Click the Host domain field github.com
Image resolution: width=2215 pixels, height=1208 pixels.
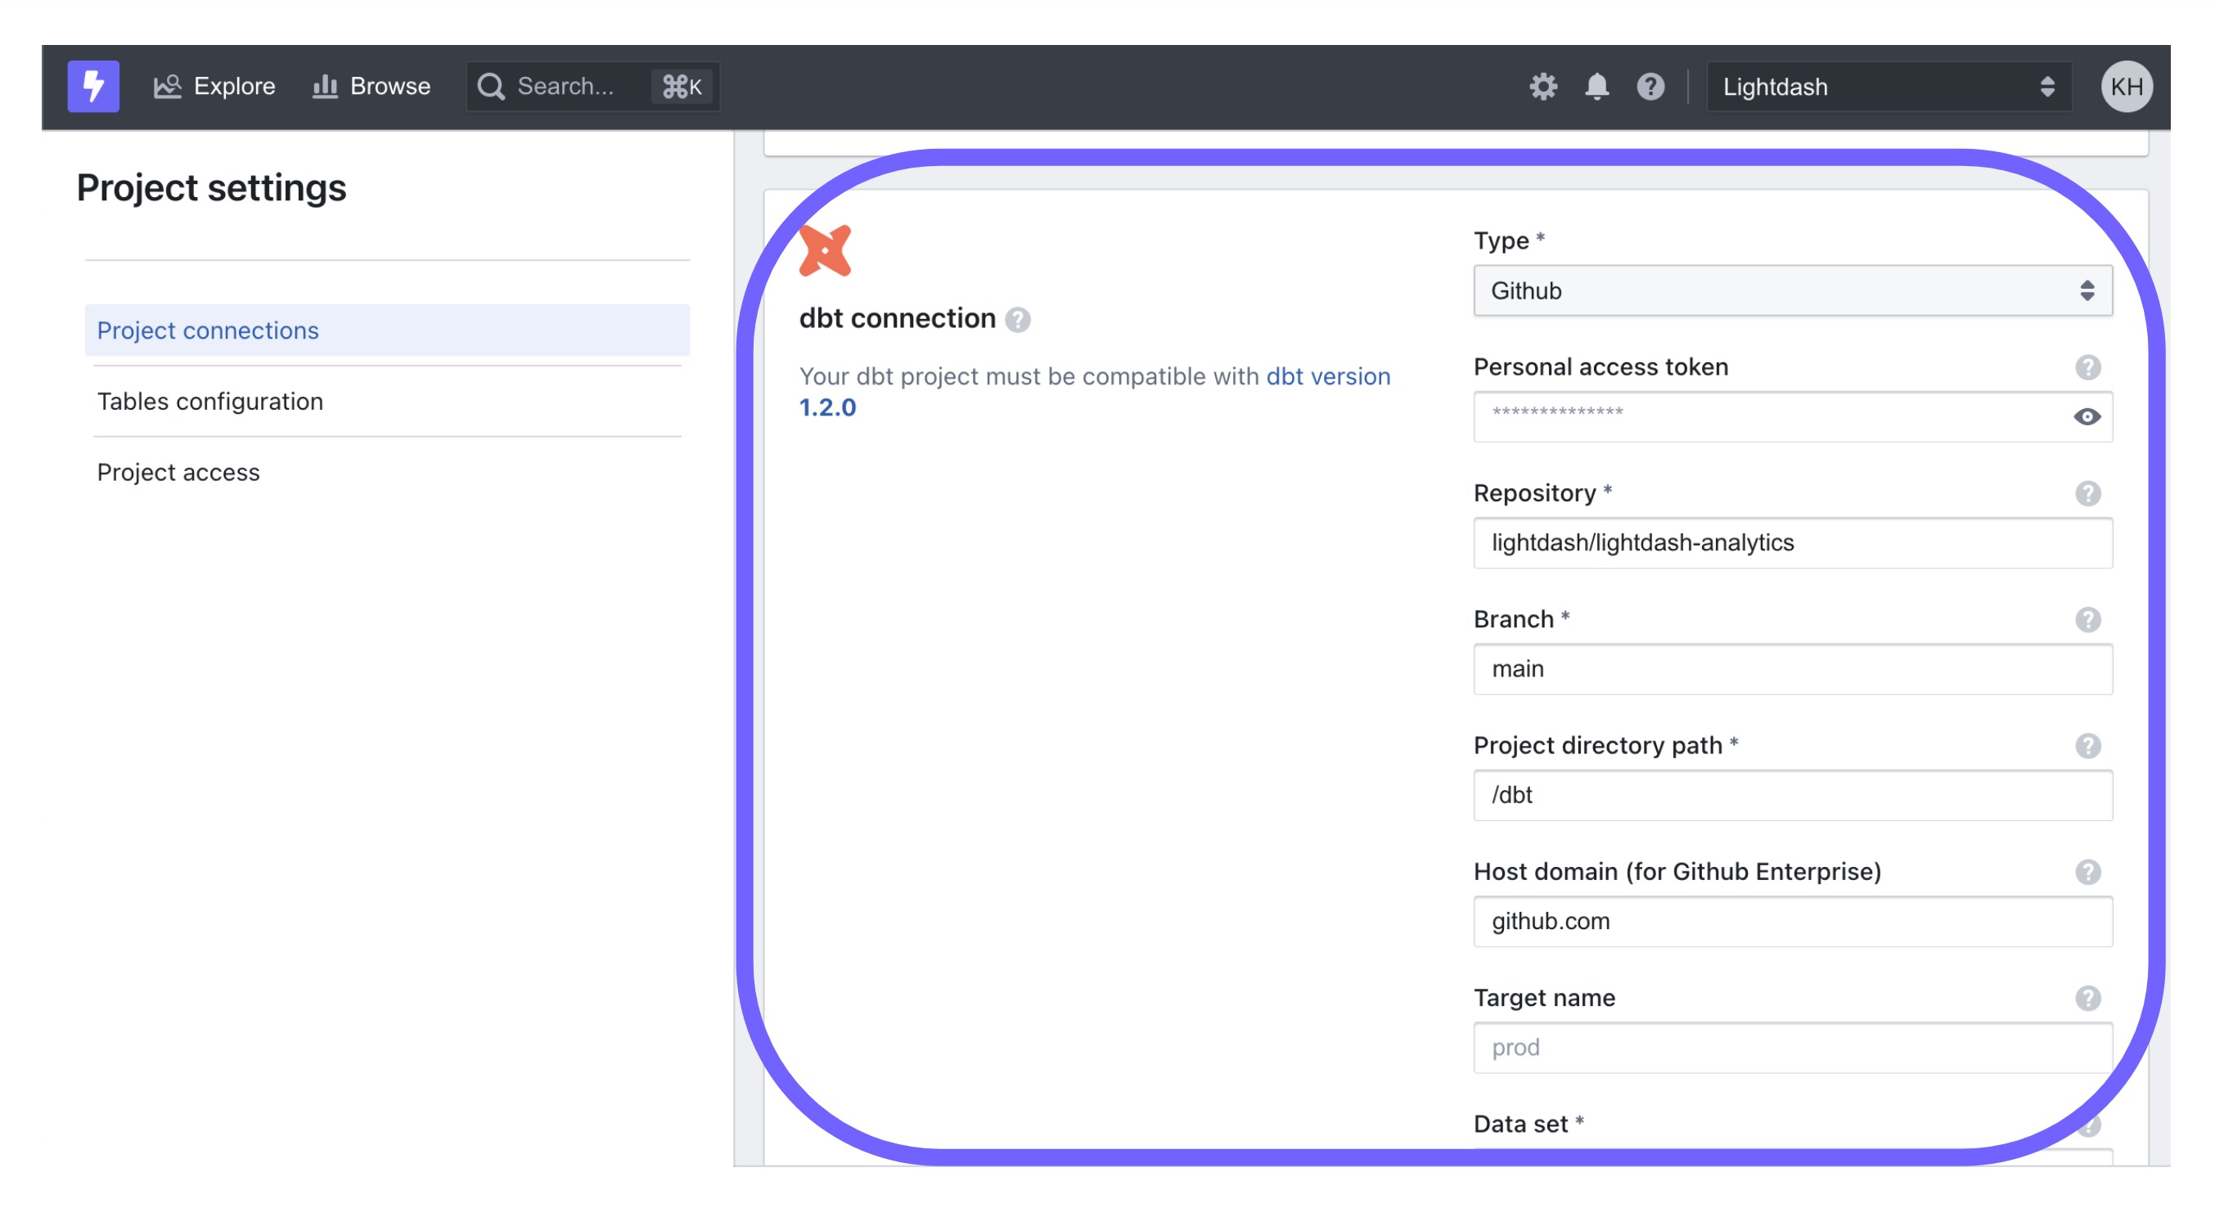(1792, 922)
